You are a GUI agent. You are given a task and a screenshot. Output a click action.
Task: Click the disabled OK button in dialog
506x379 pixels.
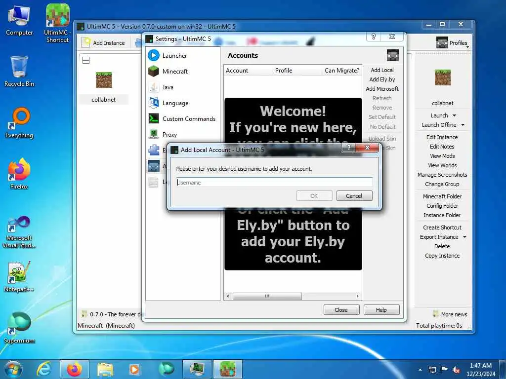pos(314,195)
